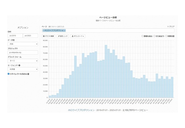Click the 2,153,757のページビュー total text
This screenshot has height=128, width=185.
click(135, 110)
